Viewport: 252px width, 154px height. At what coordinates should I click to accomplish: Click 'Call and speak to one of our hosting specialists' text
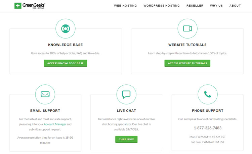pos(208,119)
